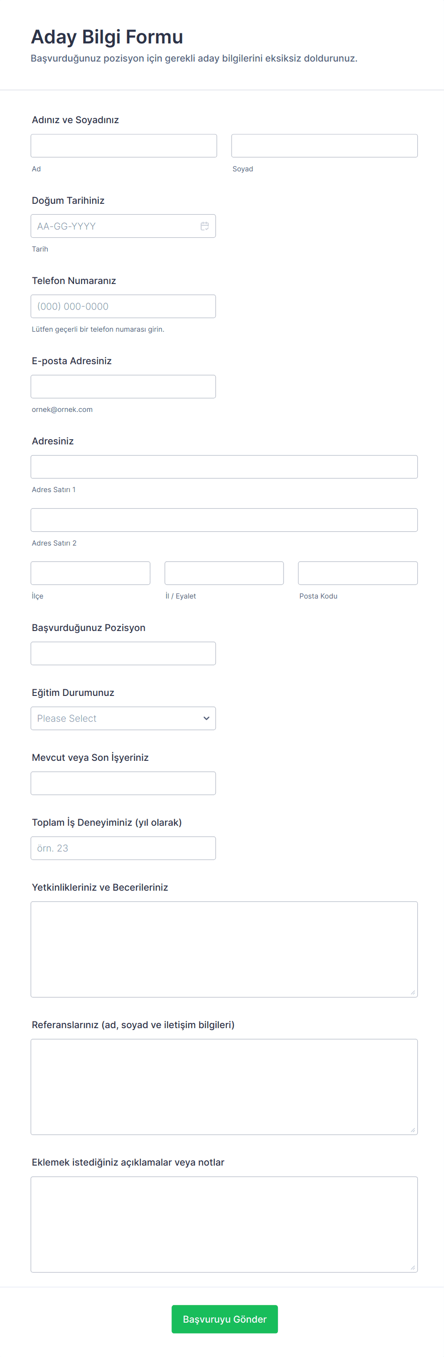Click the Referanslarınız textarea resize handle
444x1357 pixels.
[413, 1130]
